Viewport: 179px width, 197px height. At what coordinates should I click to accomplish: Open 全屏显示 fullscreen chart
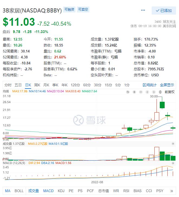167,85
